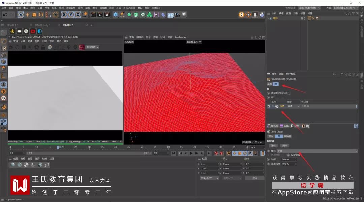Add a Light object bulb
Viewport: 364px width, 202px height.
pyautogui.click(x=184, y=14)
